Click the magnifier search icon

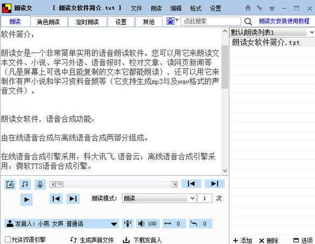click(248, 21)
